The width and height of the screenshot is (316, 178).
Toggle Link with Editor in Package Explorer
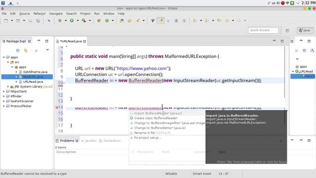[26, 50]
